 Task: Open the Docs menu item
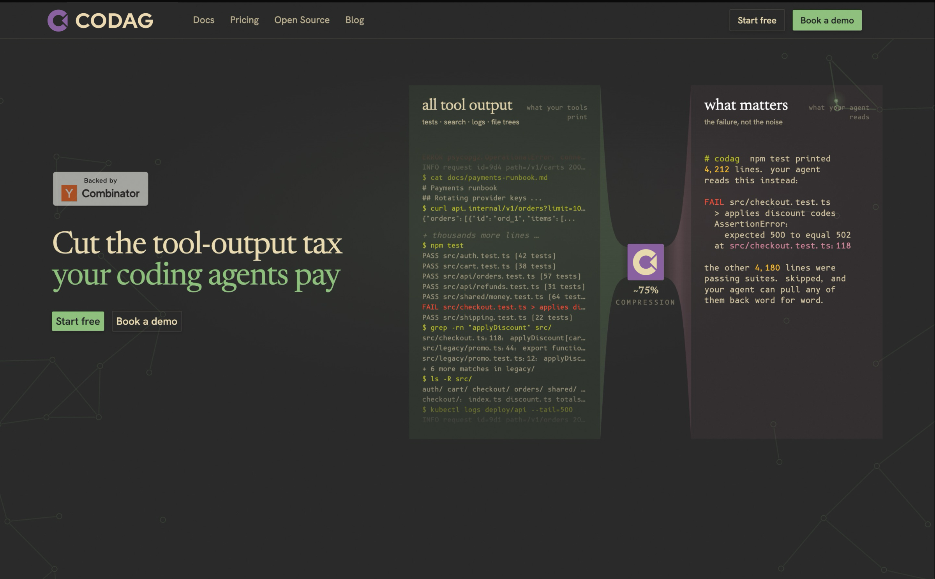tap(204, 20)
